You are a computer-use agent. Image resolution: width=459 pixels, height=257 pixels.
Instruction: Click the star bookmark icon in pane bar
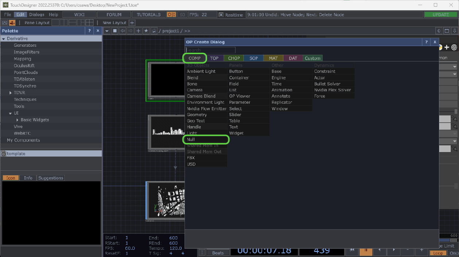tap(146, 31)
